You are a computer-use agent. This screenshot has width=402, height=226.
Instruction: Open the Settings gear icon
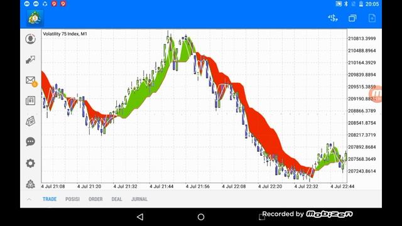30,163
